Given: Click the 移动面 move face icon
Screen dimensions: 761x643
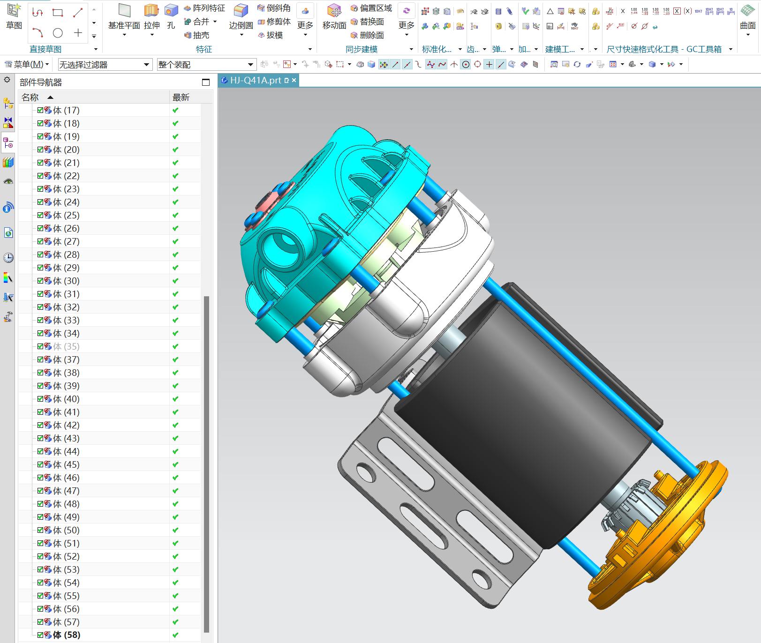Looking at the screenshot, I should click(x=334, y=10).
